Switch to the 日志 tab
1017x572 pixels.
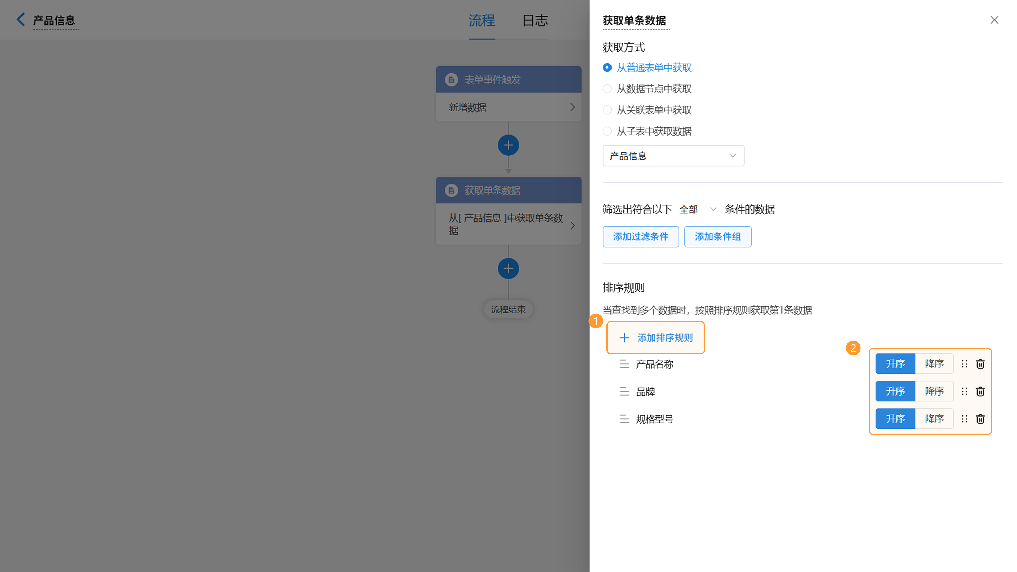click(x=535, y=21)
